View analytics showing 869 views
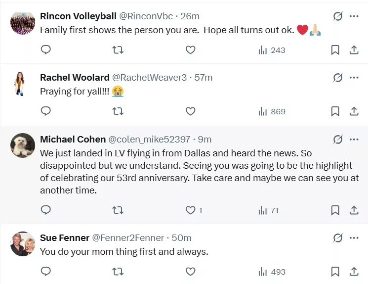368x284 pixels. (272, 111)
